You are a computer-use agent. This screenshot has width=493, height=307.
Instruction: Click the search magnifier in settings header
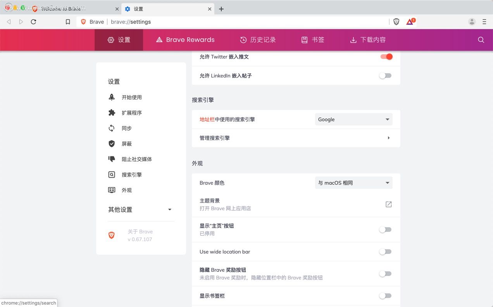[x=481, y=40]
